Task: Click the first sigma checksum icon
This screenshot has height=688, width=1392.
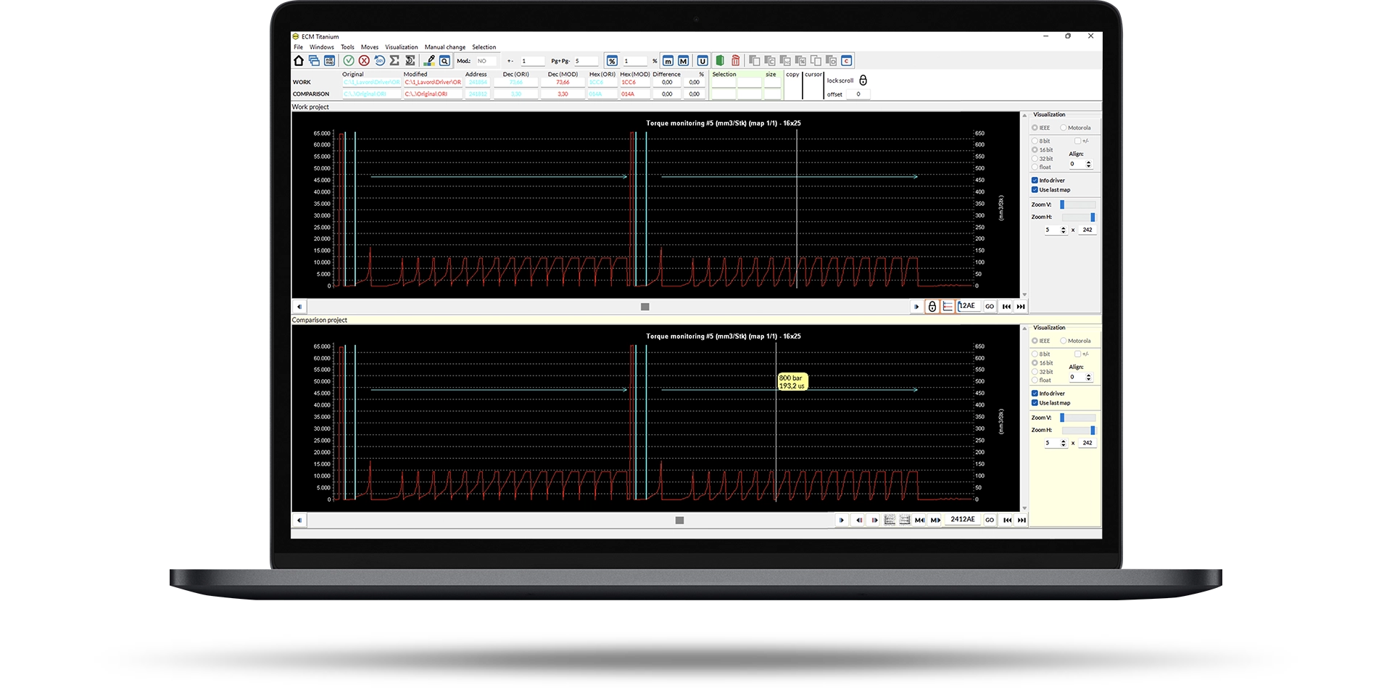Action: tap(394, 61)
